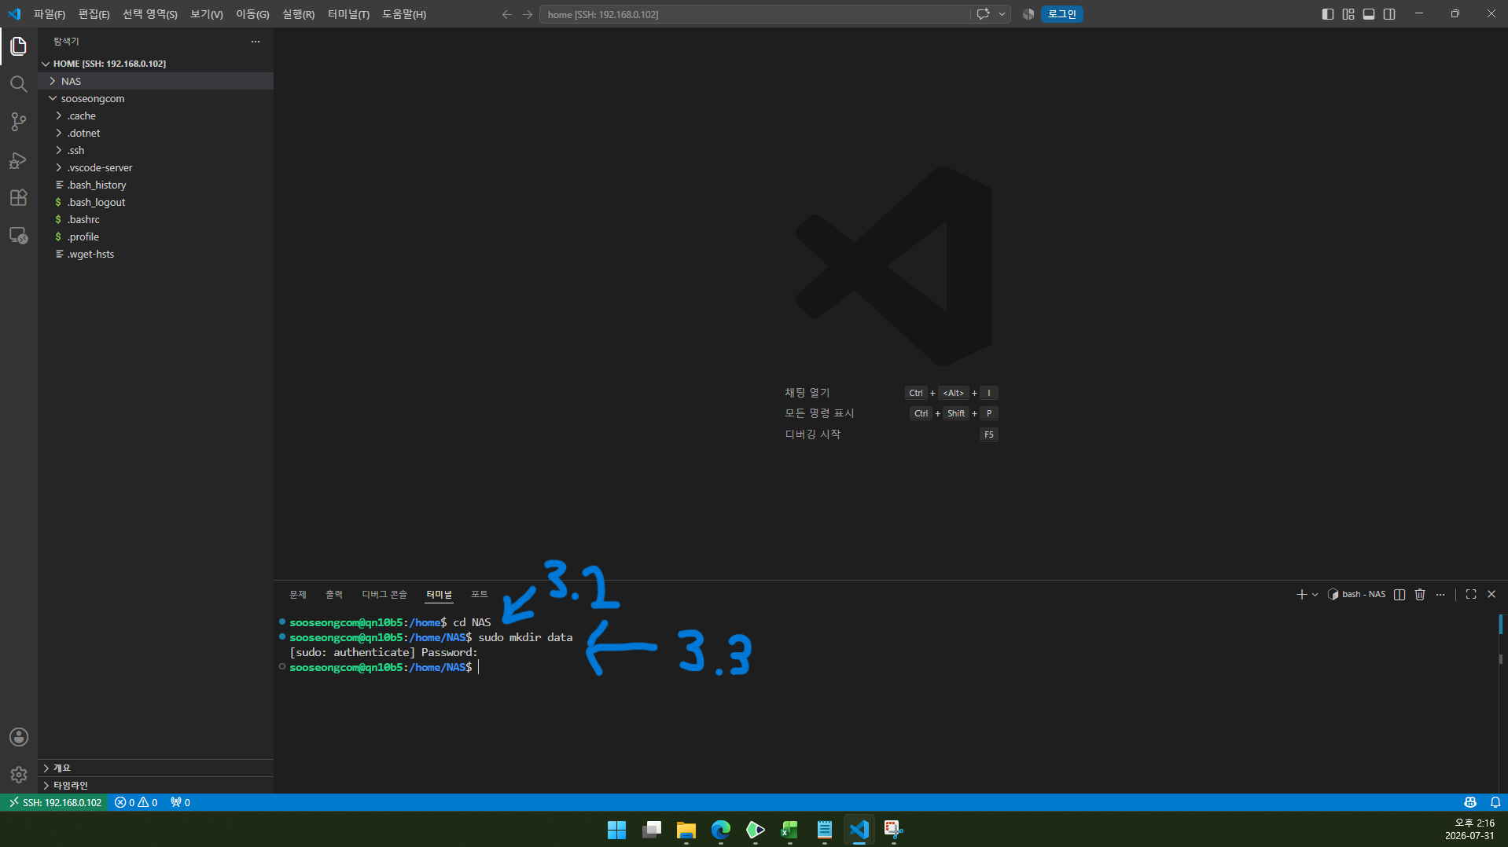The width and height of the screenshot is (1508, 847).
Task: Expand the .vscode-server folder
Action: coord(156,167)
